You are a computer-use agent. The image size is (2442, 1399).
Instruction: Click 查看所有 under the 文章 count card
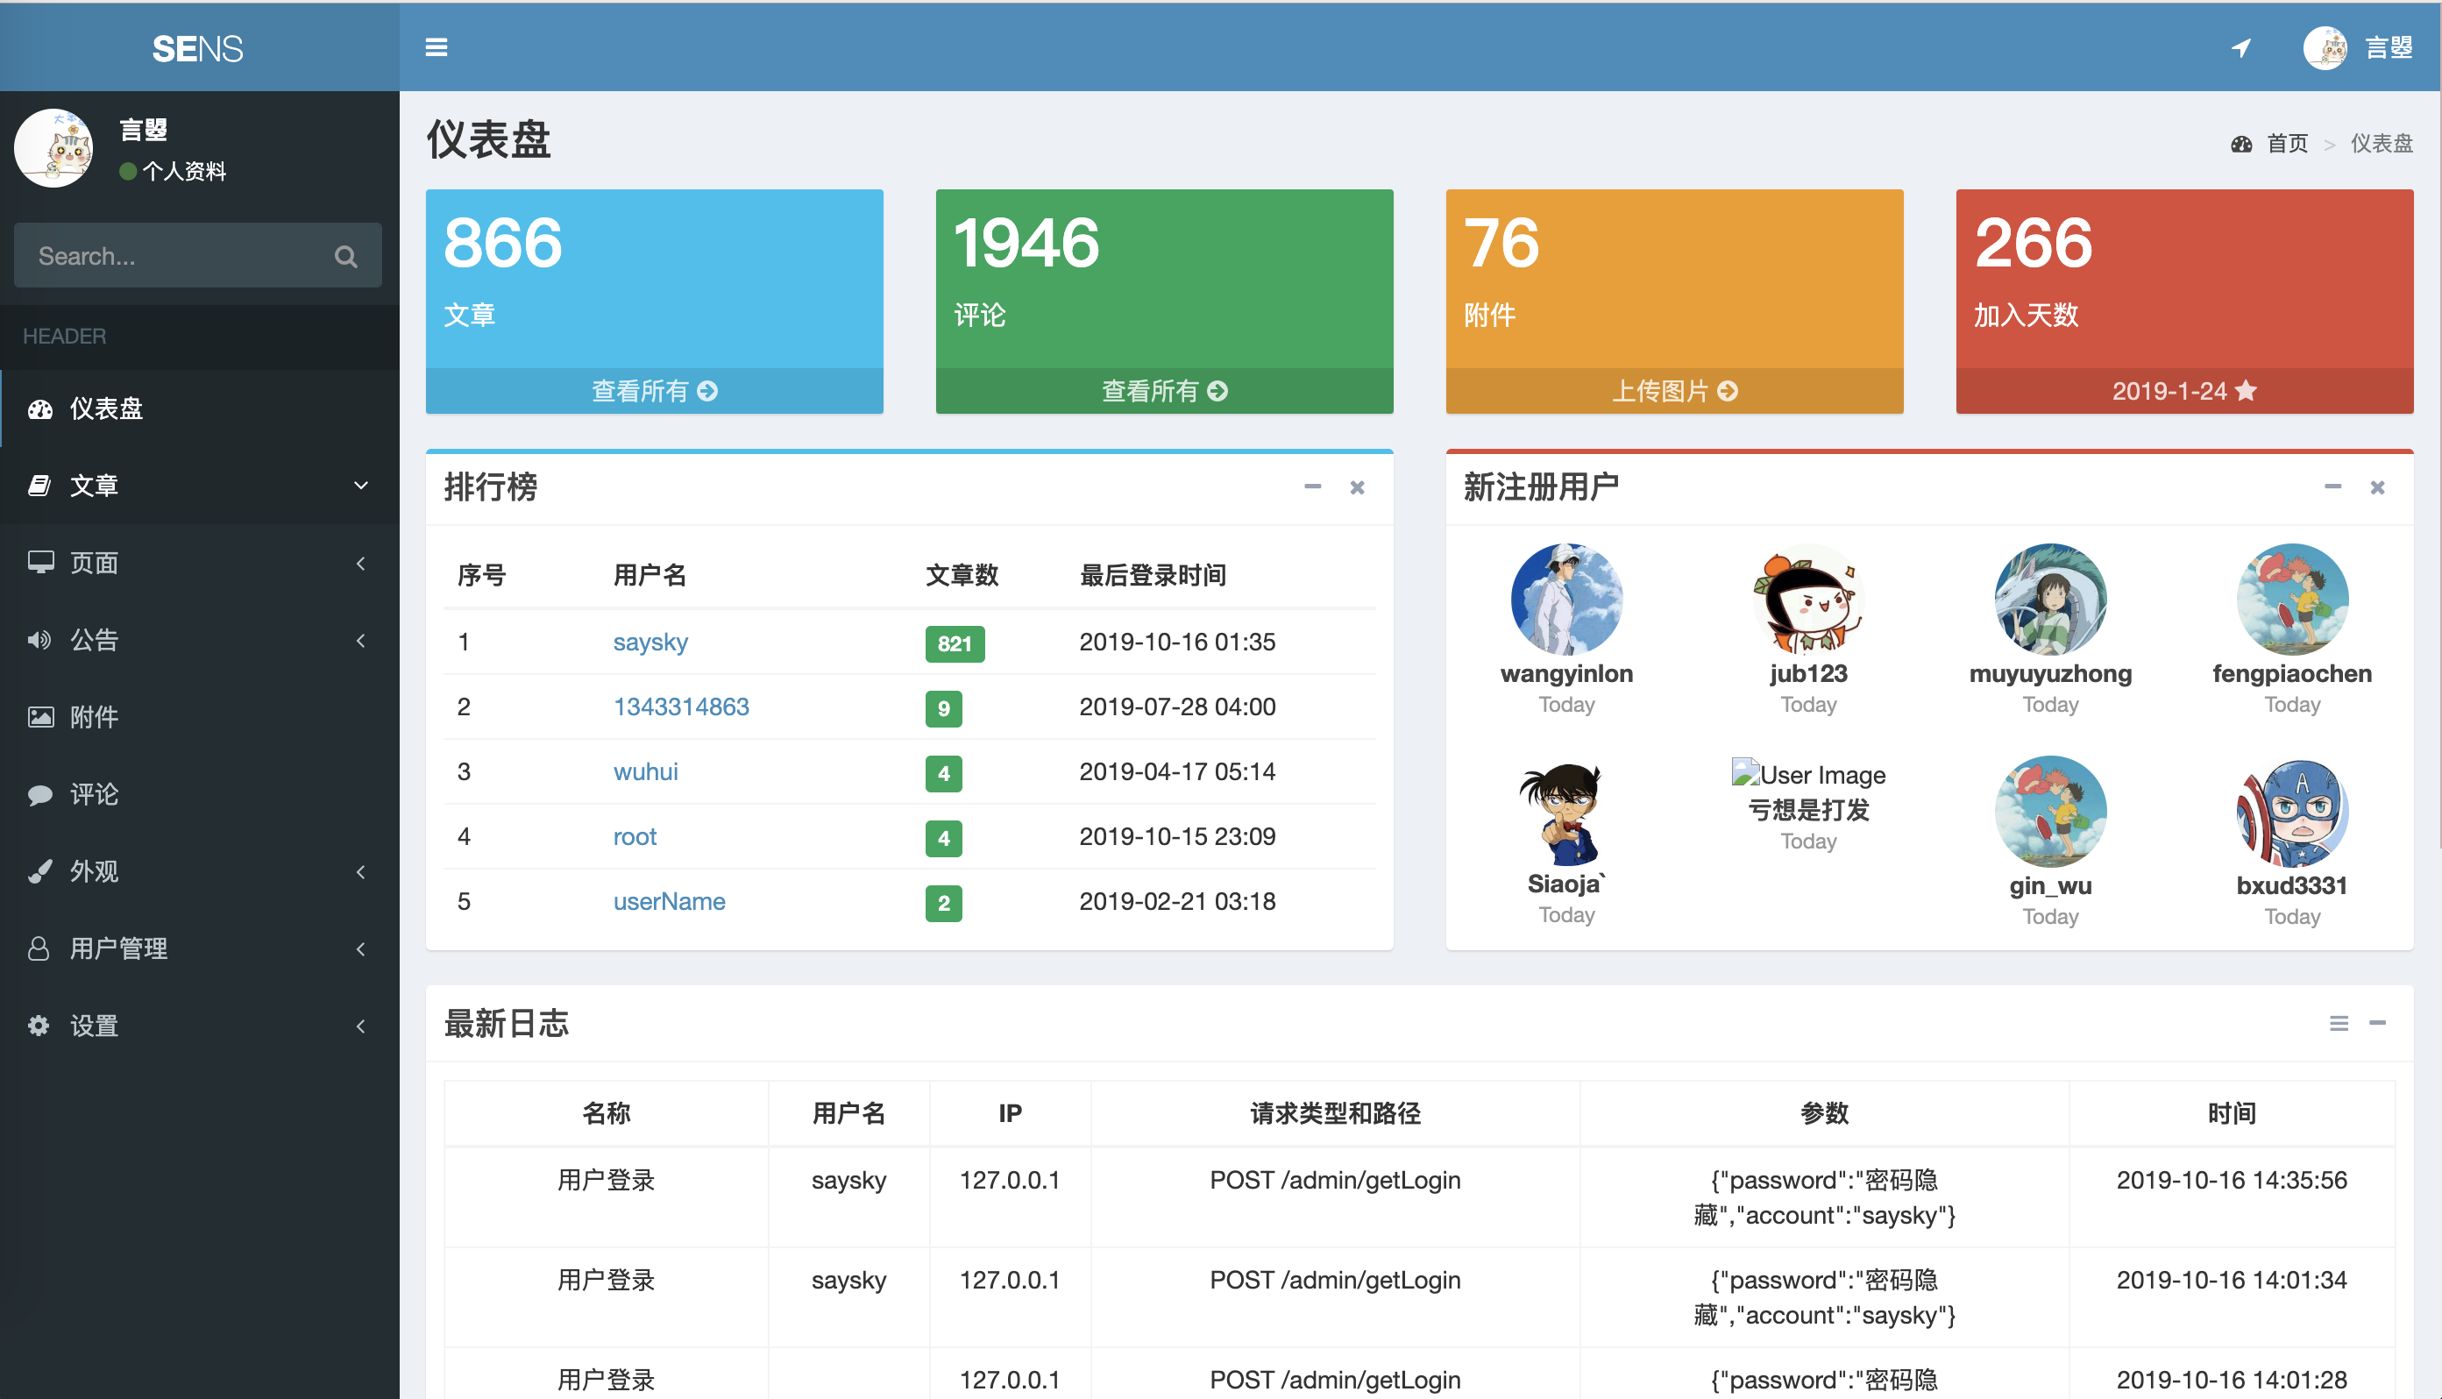tap(654, 391)
